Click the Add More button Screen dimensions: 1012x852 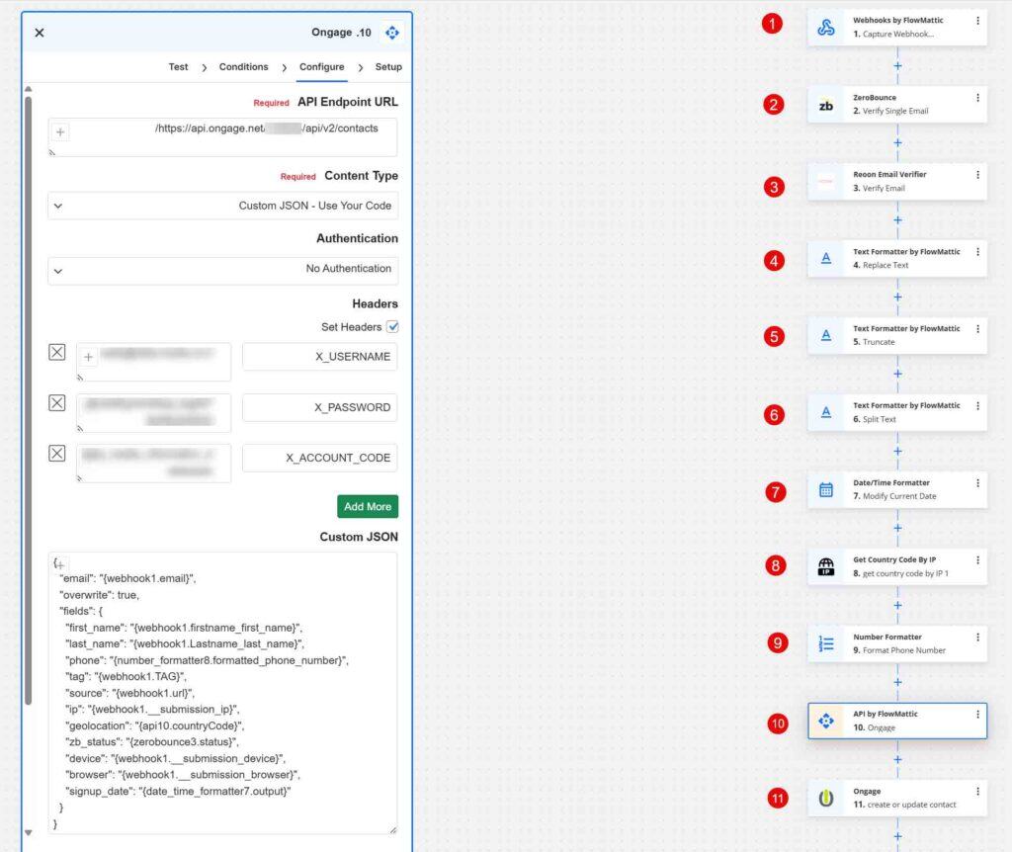point(367,506)
